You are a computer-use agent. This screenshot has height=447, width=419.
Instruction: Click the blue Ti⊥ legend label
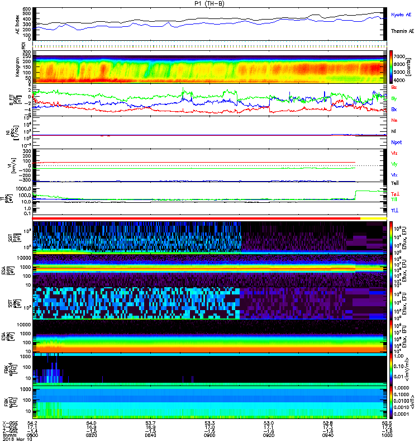point(394,211)
